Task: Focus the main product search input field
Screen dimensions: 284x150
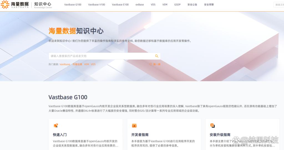Action: click(105, 56)
